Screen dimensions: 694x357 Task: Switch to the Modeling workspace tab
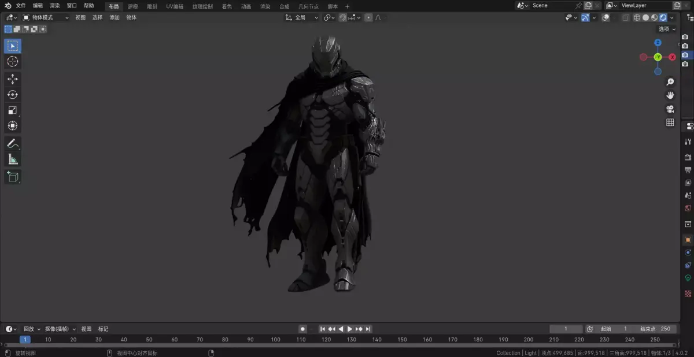[132, 6]
